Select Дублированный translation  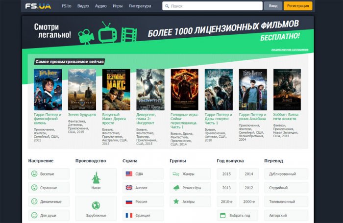point(286,174)
